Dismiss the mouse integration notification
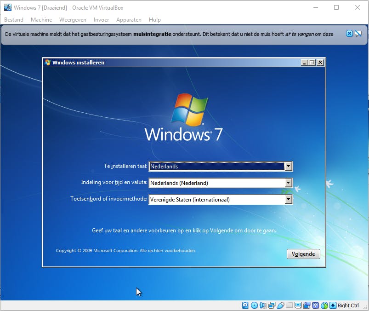The width and height of the screenshot is (369, 311). coord(349,34)
